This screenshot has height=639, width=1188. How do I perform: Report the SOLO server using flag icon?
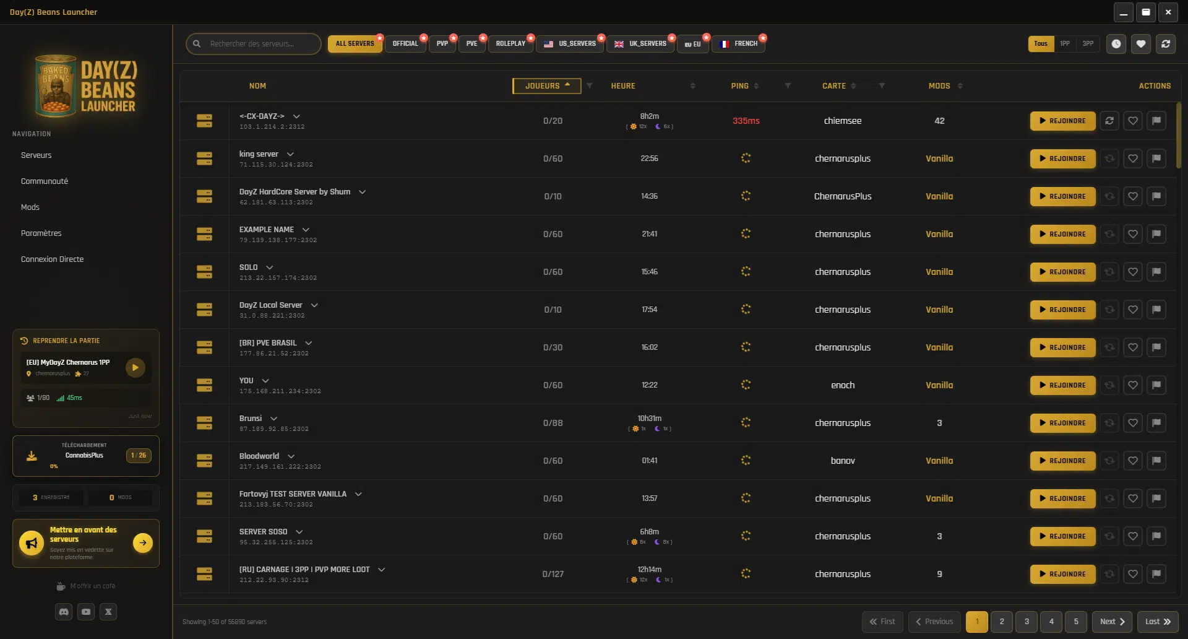1156,272
